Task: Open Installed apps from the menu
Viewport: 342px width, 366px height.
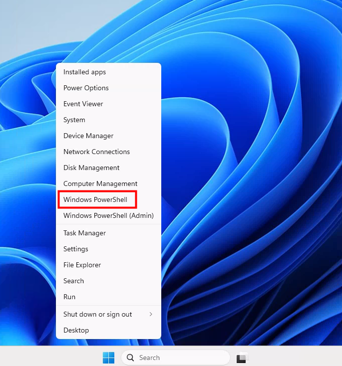Action: [x=84, y=72]
